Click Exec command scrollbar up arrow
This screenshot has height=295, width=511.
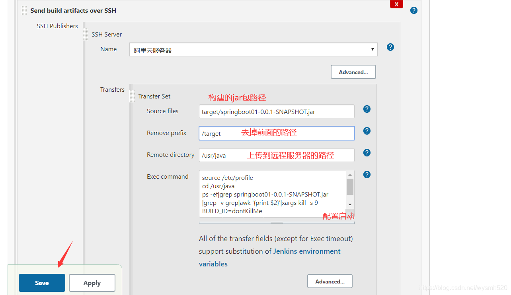point(350,175)
